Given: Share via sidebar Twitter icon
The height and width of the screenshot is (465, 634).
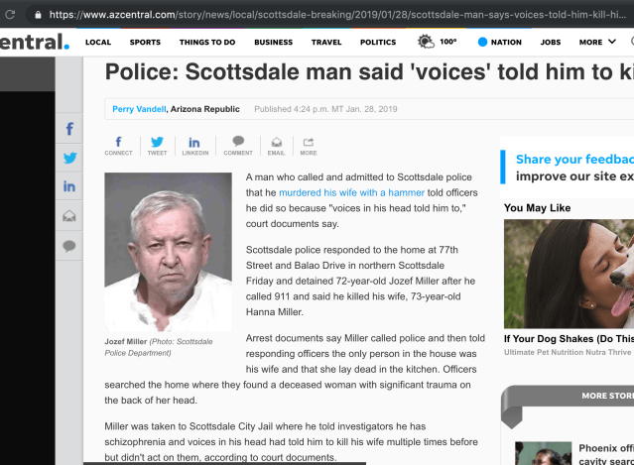Looking at the screenshot, I should tap(69, 158).
